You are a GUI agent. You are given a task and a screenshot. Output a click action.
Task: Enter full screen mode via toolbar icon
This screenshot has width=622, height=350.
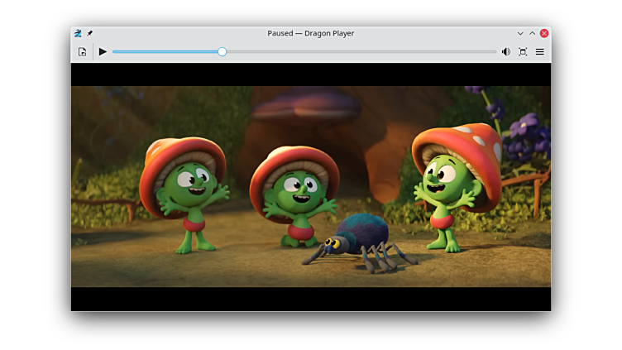523,51
